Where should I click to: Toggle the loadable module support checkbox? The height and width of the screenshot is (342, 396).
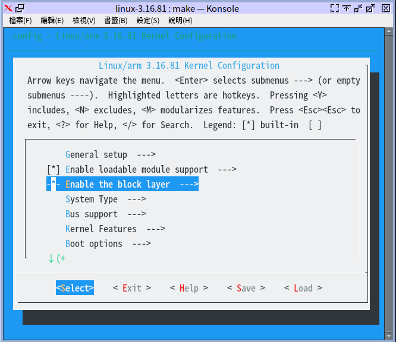click(x=54, y=170)
